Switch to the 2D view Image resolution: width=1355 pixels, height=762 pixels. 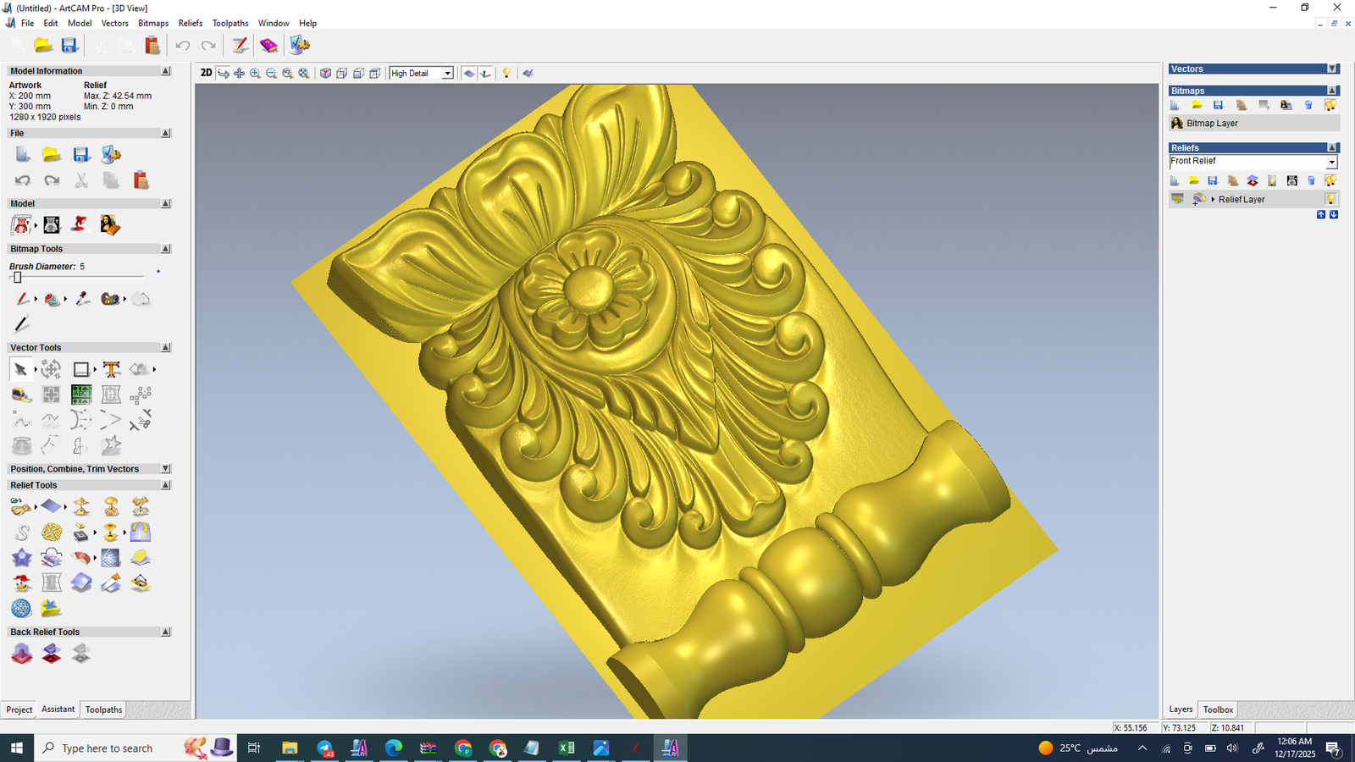tap(206, 73)
